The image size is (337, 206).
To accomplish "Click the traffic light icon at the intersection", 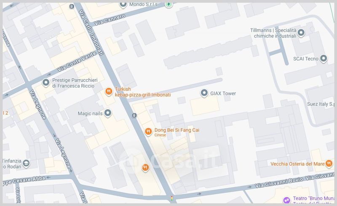I will [172, 198].
